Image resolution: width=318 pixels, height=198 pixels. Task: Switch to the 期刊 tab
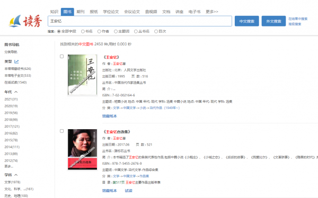[81, 12]
